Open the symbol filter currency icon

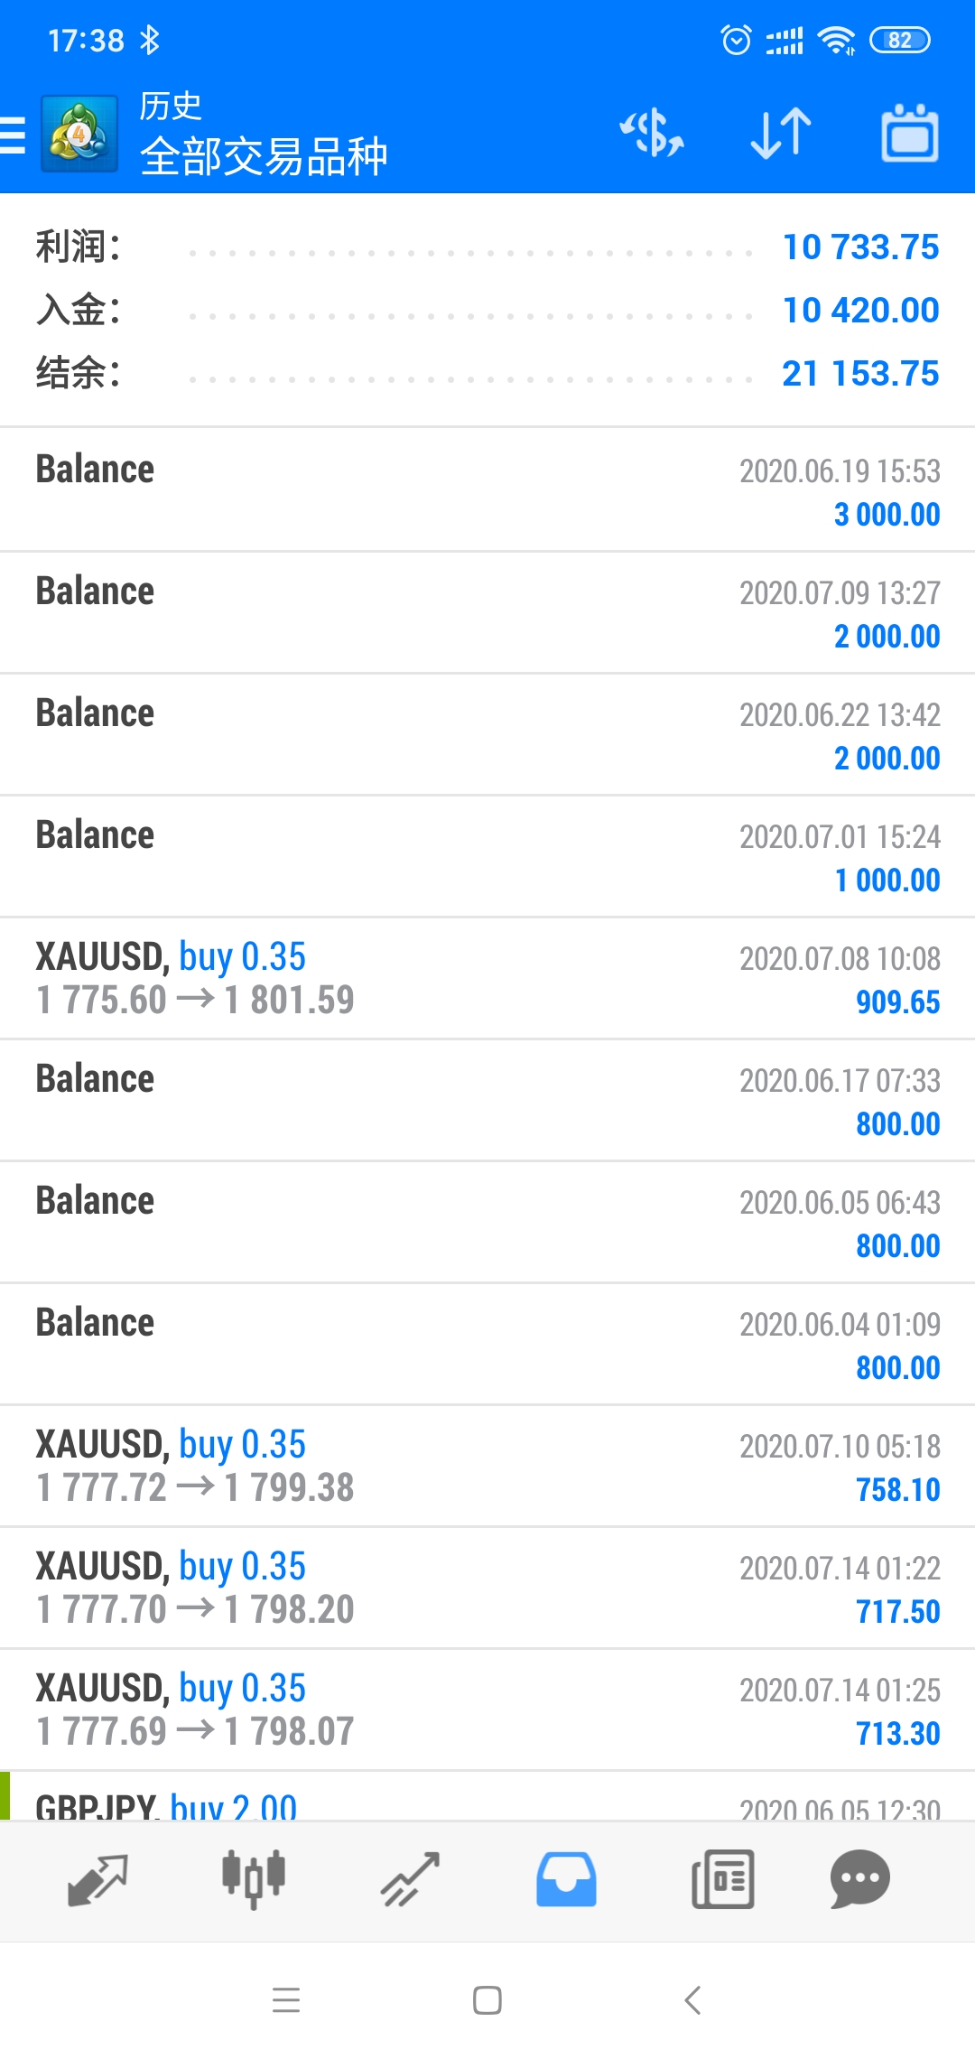click(x=652, y=134)
